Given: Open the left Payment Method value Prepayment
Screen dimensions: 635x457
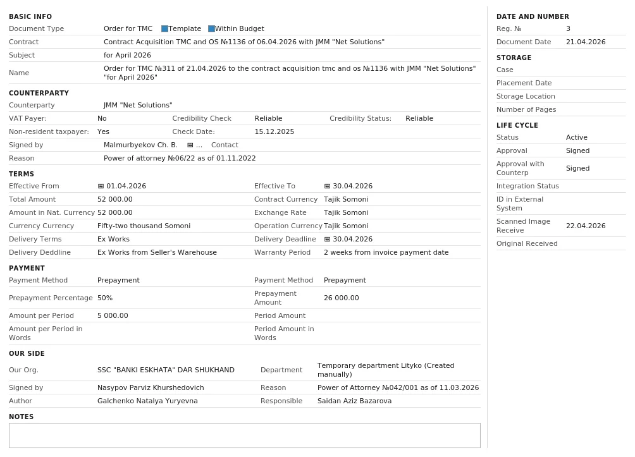Looking at the screenshot, I should pos(118,280).
